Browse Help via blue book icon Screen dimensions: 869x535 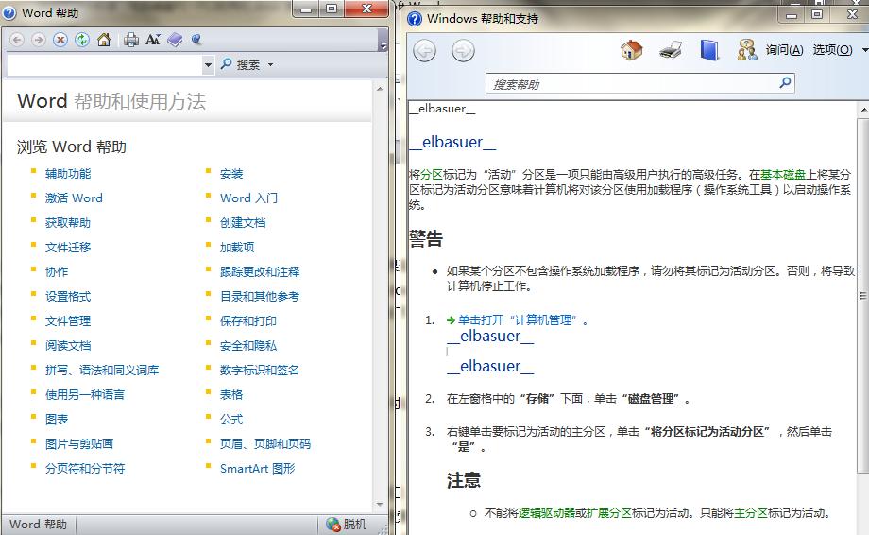pyautogui.click(x=708, y=50)
